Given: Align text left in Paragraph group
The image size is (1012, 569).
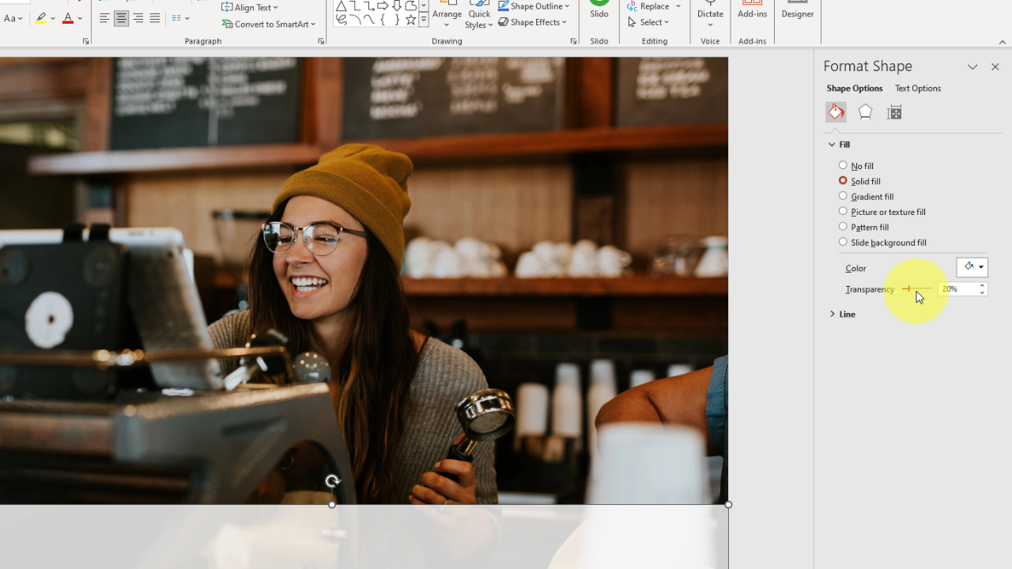Looking at the screenshot, I should 104,18.
